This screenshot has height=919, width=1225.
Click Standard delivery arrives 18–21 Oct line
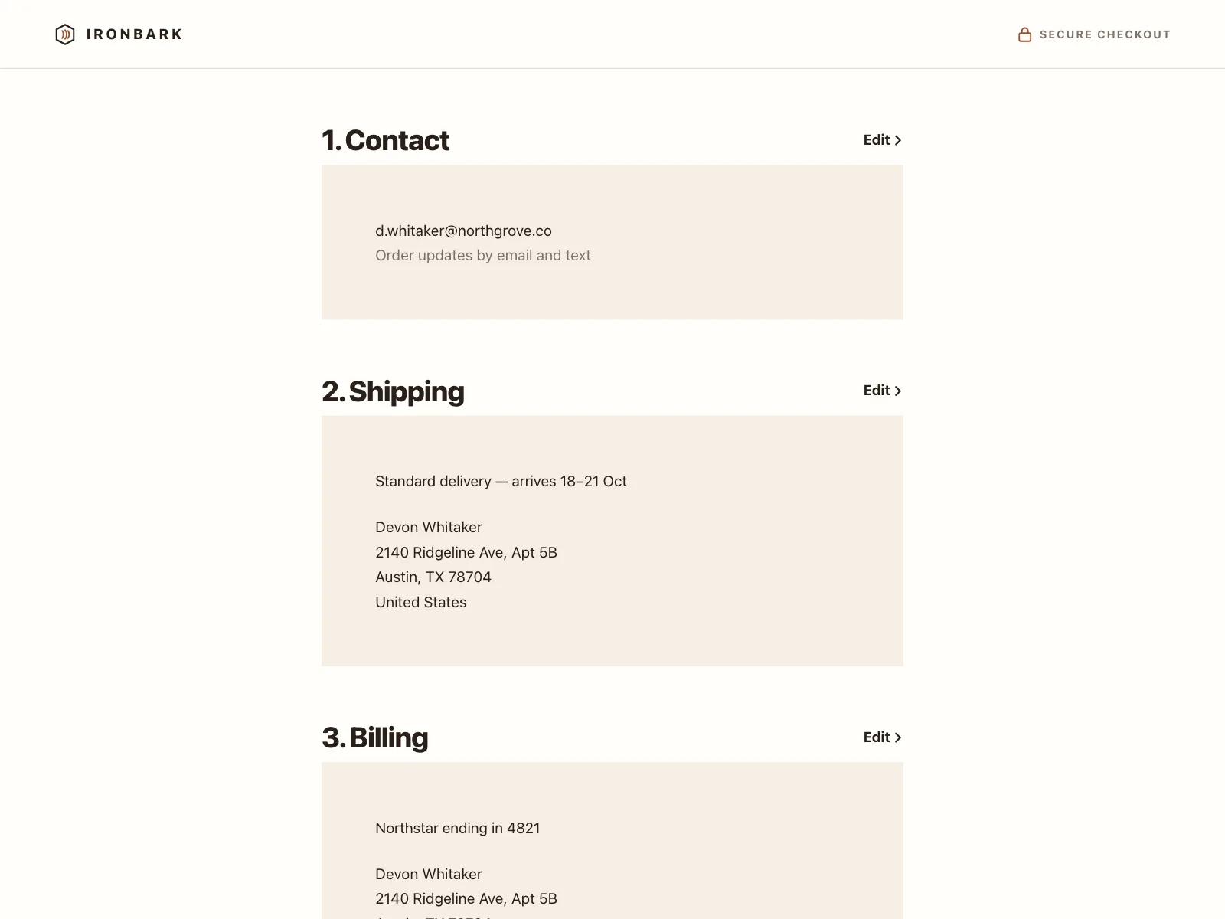(501, 481)
